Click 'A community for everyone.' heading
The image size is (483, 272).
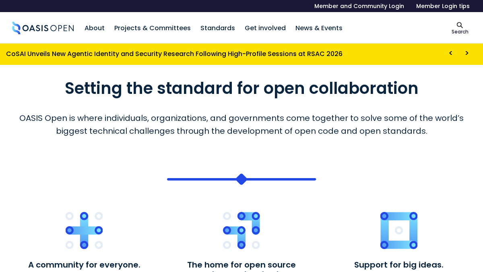click(x=84, y=265)
